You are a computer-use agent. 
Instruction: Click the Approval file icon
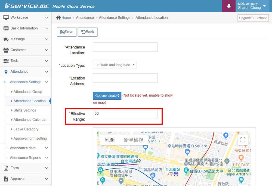(x=6, y=179)
